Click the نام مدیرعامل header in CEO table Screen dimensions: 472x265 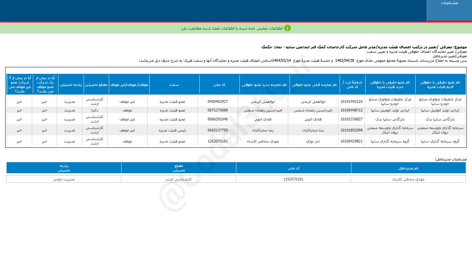pos(408,168)
